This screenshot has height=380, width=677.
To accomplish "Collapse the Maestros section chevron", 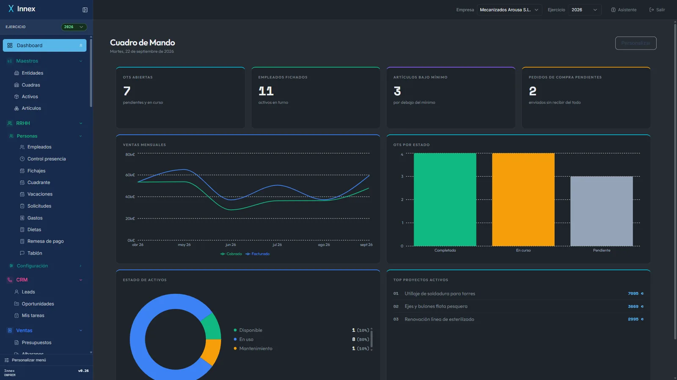I will click(x=81, y=61).
